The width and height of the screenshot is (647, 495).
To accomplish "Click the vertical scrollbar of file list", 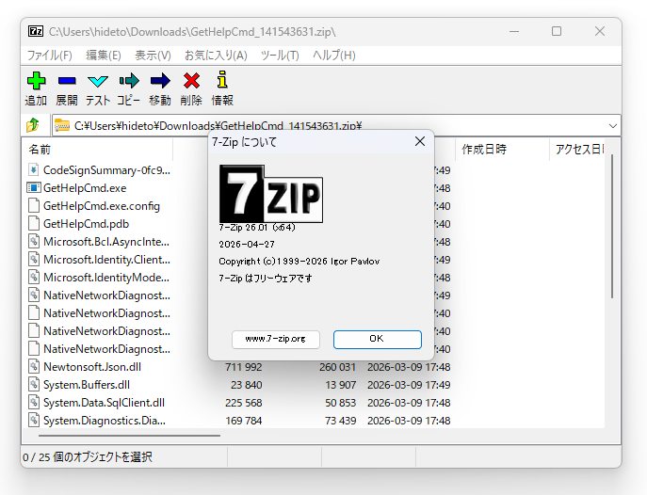I will pos(612,227).
